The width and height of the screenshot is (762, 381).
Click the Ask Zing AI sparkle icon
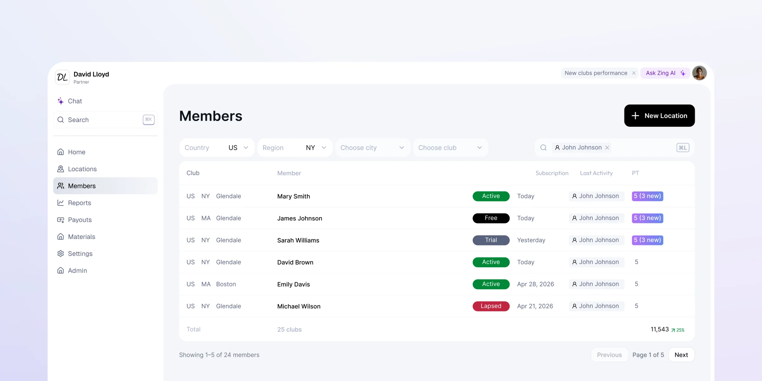coord(683,73)
